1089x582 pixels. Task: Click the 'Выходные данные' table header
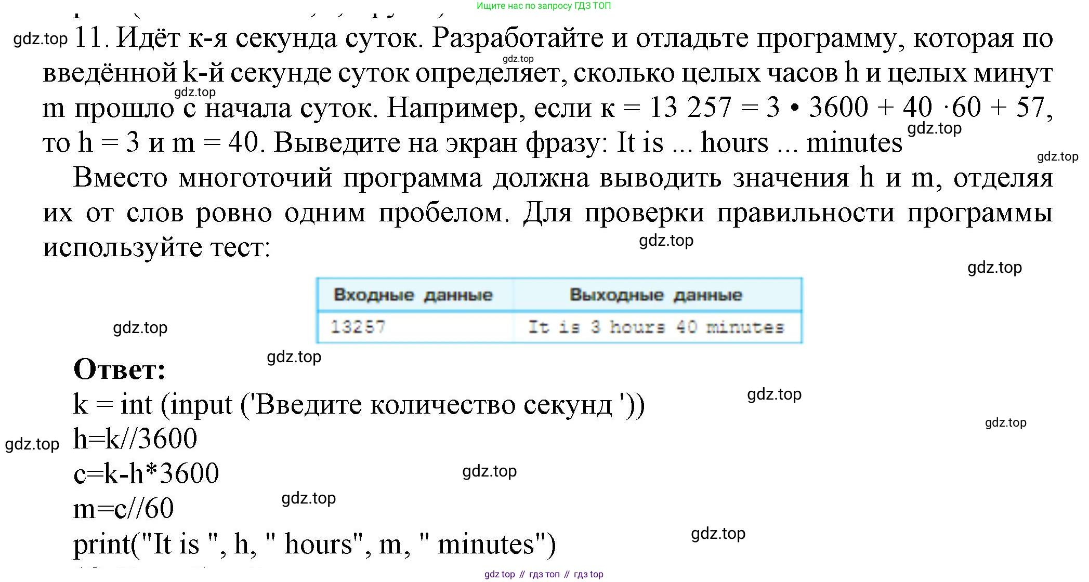[x=656, y=295]
